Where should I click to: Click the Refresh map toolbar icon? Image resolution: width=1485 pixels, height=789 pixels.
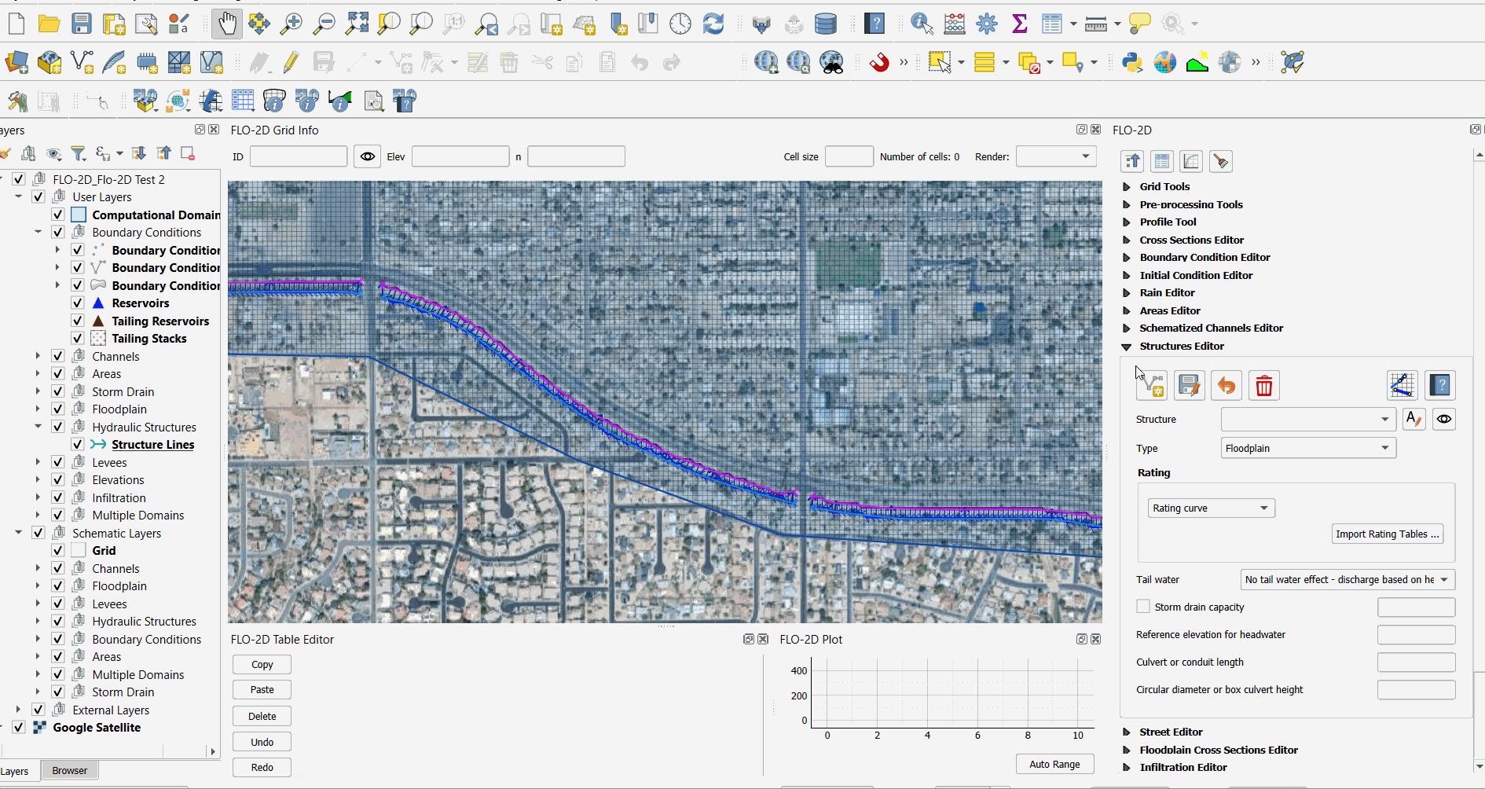[713, 24]
